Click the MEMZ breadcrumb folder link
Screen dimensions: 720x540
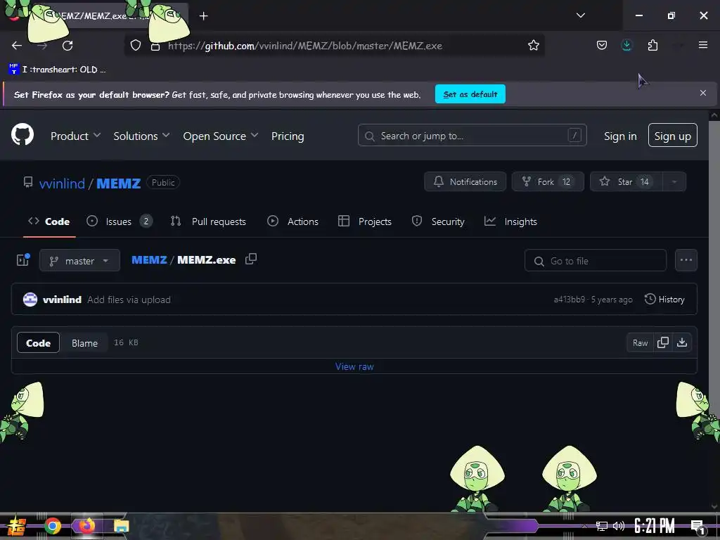coord(149,260)
